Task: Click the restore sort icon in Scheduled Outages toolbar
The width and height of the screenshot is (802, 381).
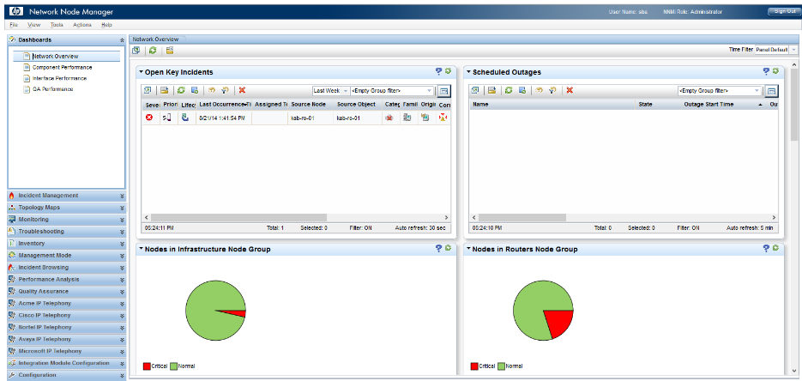Action: (538, 90)
